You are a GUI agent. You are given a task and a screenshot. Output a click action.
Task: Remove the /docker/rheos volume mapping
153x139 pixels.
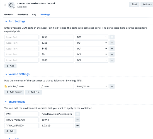tap(112, 86)
